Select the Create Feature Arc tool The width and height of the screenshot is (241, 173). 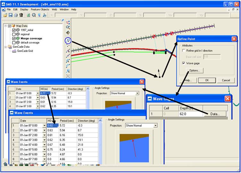tap(68, 66)
